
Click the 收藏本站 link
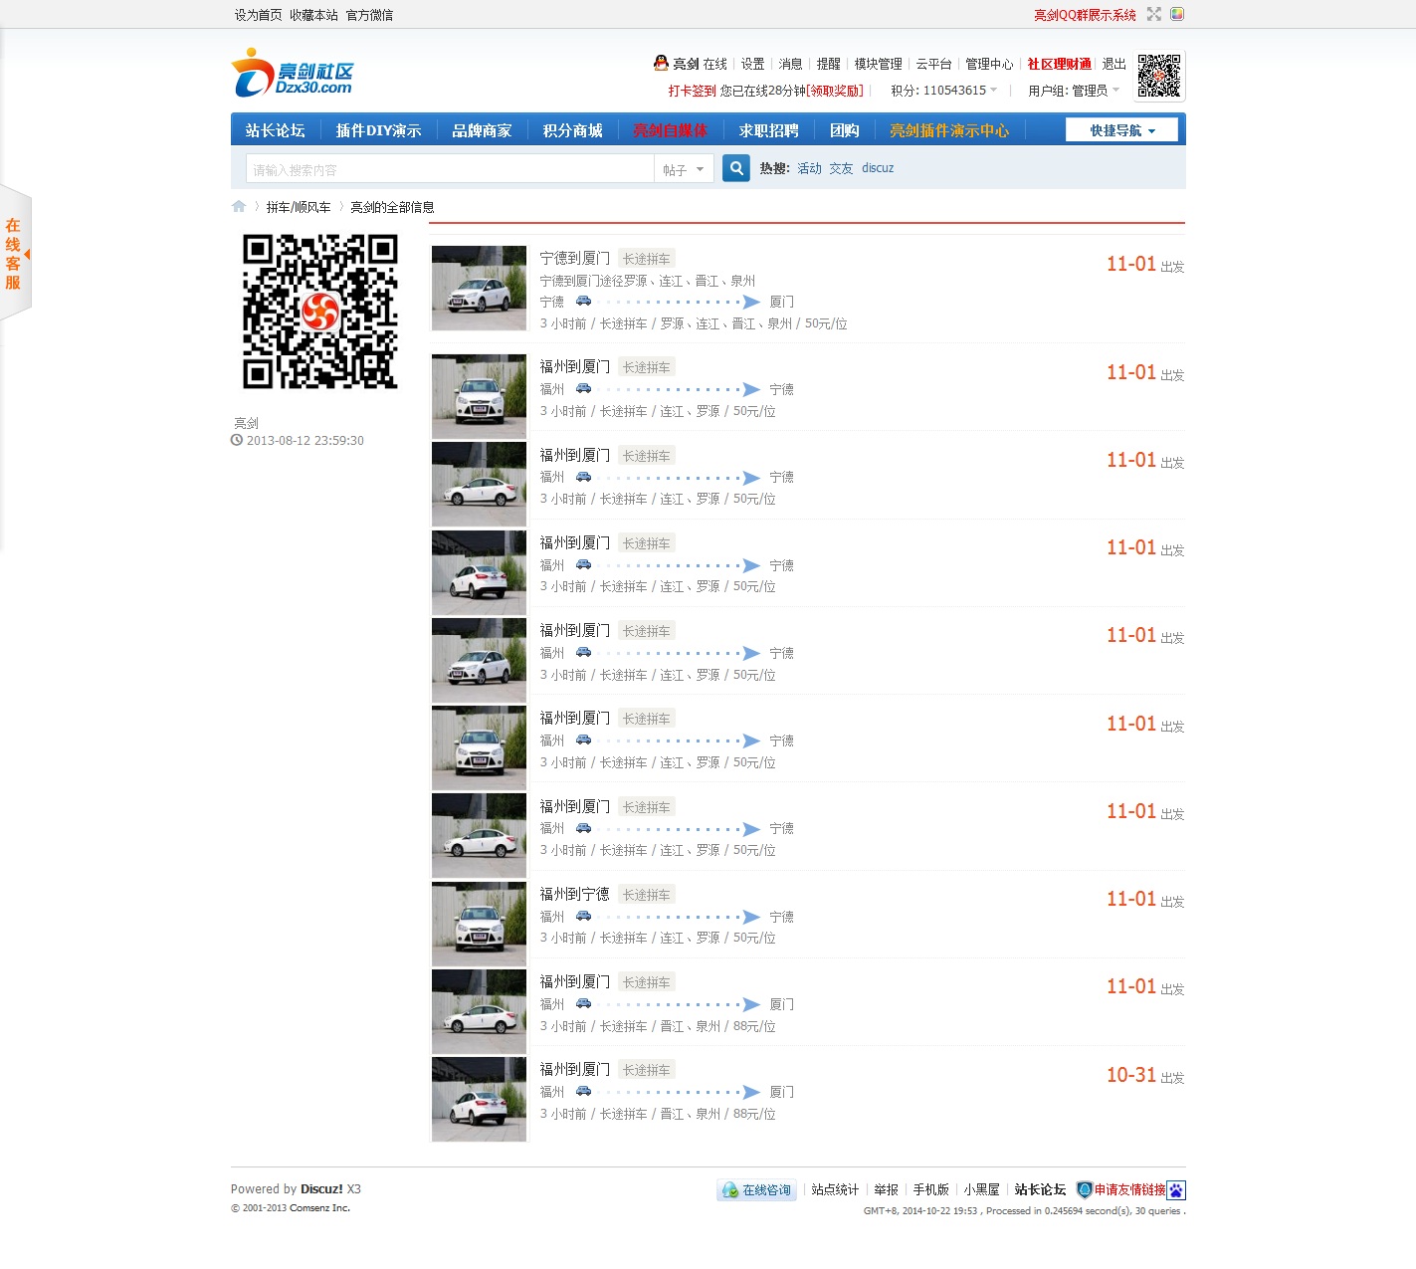313,15
